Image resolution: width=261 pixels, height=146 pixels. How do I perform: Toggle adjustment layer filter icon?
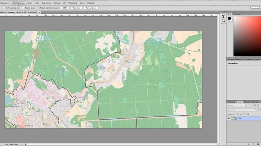point(258,105)
